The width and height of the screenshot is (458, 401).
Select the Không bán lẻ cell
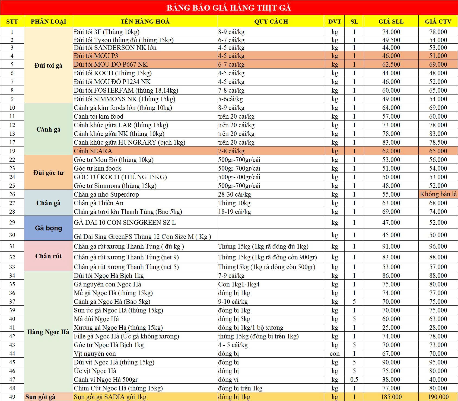(438, 194)
